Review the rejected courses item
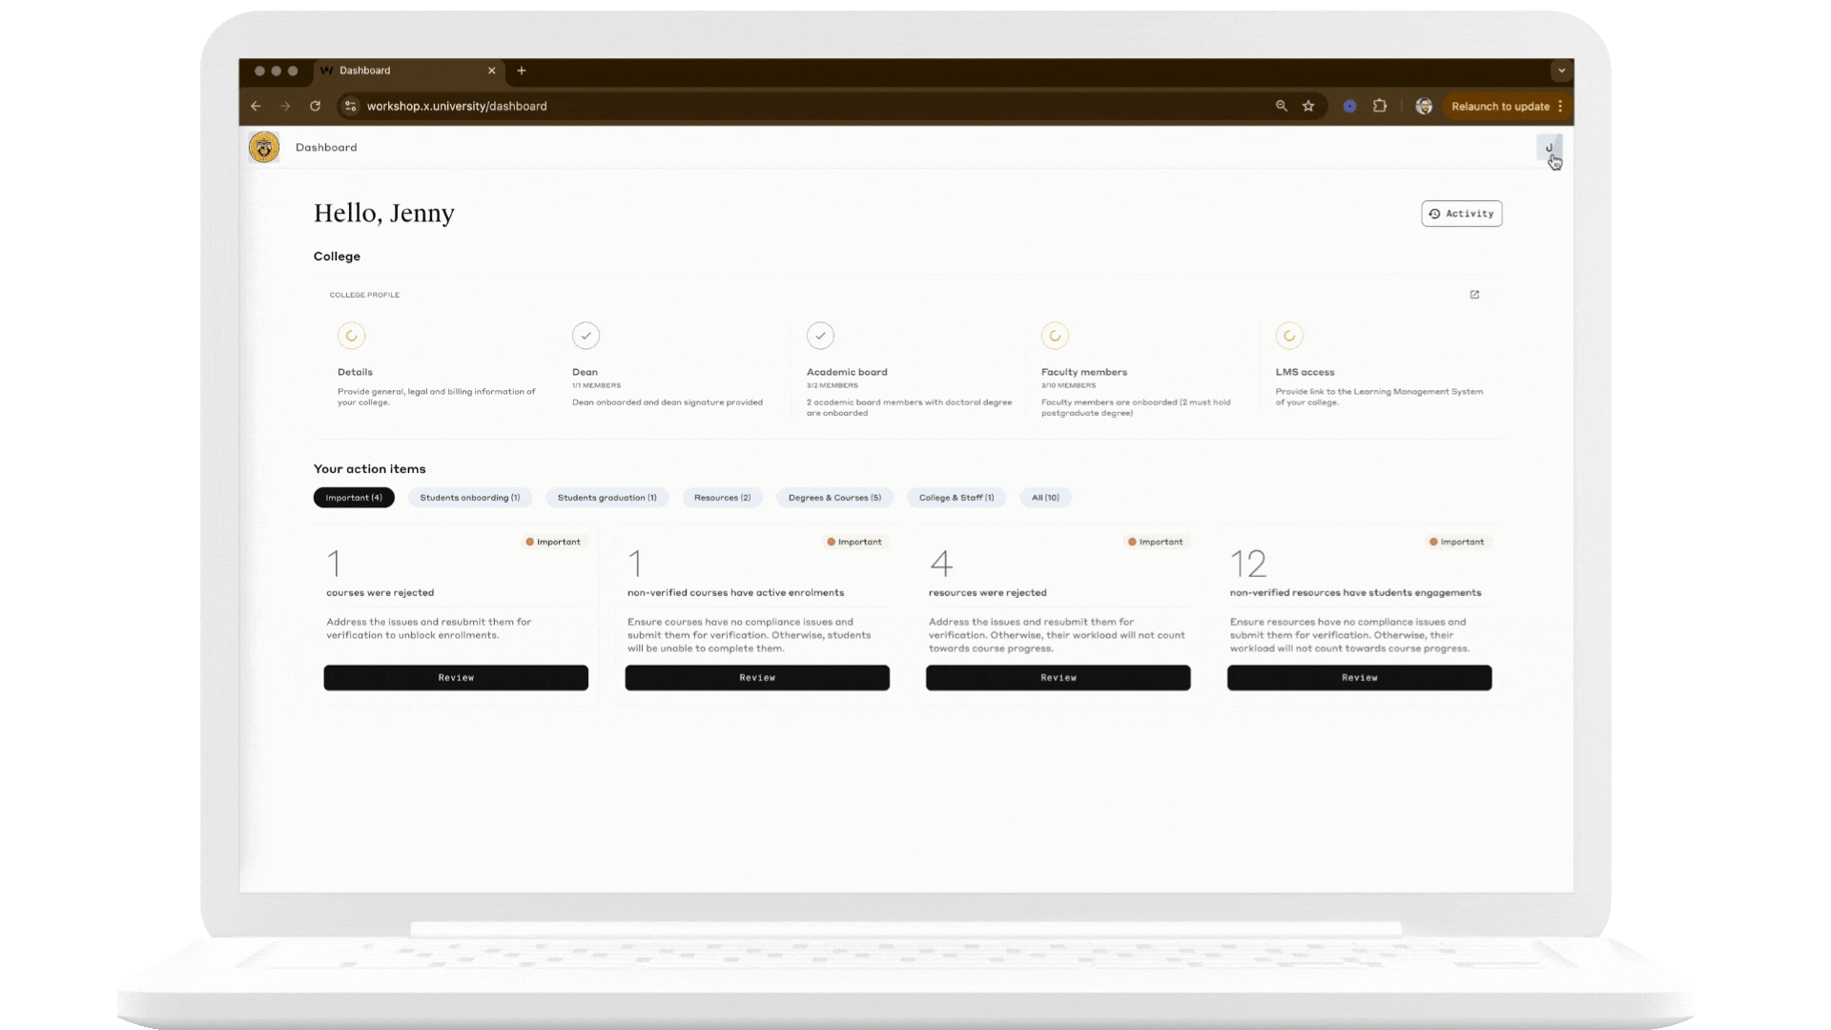 456,678
